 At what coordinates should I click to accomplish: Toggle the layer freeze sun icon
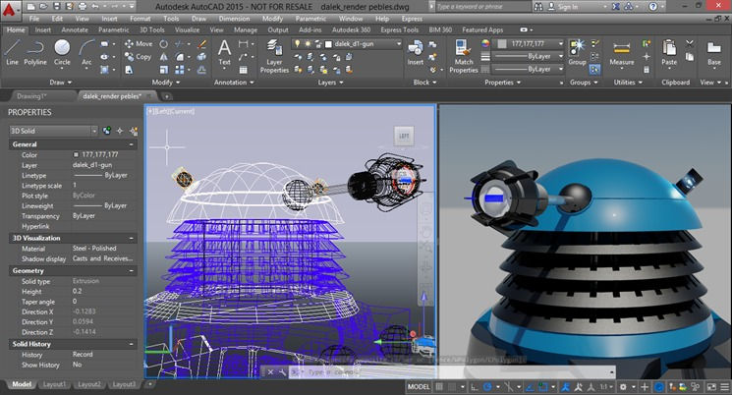point(308,44)
